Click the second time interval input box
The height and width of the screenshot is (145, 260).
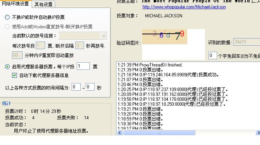(x=90, y=87)
